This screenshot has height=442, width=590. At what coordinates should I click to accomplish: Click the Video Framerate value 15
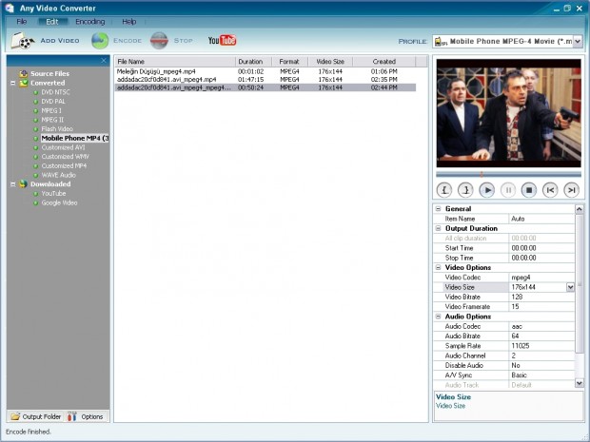tap(541, 307)
